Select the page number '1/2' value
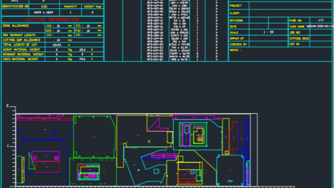Viewport: 334px width, 188px height. coord(321,20)
